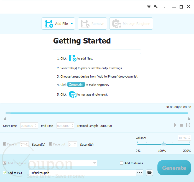194x182 pixels.
Task: Stop audio playback
Action: [181, 125]
